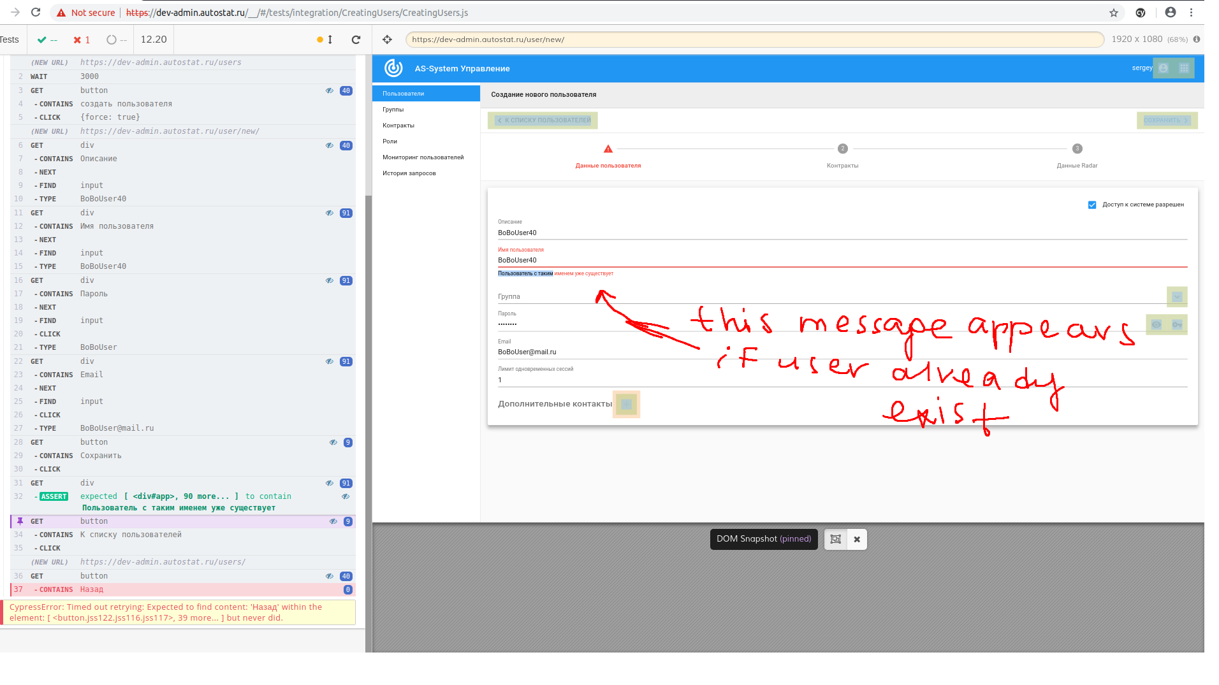Viewport: 1219px width, 685px height.
Task: Click the Имя пользователя input field
Action: [842, 261]
